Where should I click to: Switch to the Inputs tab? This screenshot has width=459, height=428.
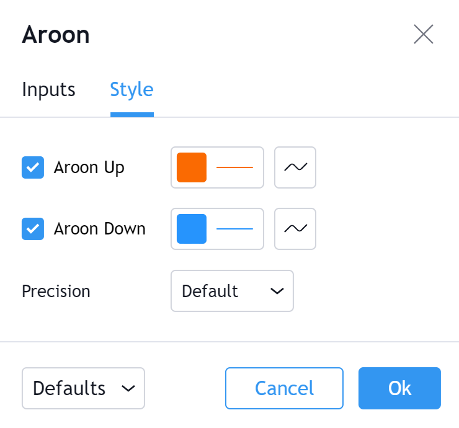click(x=48, y=90)
